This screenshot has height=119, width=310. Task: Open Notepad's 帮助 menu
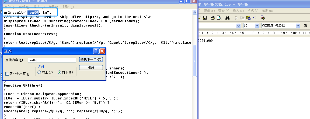pyautogui.click(x=68, y=7)
